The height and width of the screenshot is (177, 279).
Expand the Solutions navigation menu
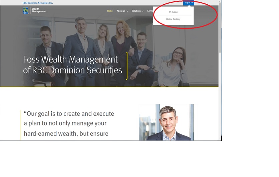(x=138, y=11)
